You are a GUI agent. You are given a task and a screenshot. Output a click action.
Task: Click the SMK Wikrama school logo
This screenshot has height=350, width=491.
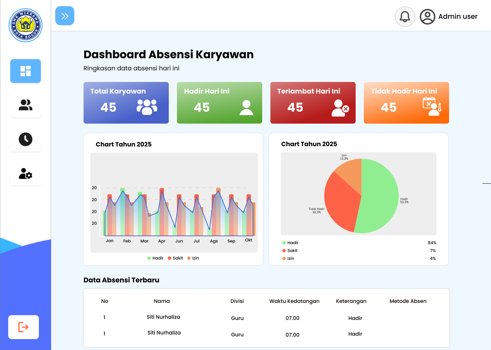(26, 25)
